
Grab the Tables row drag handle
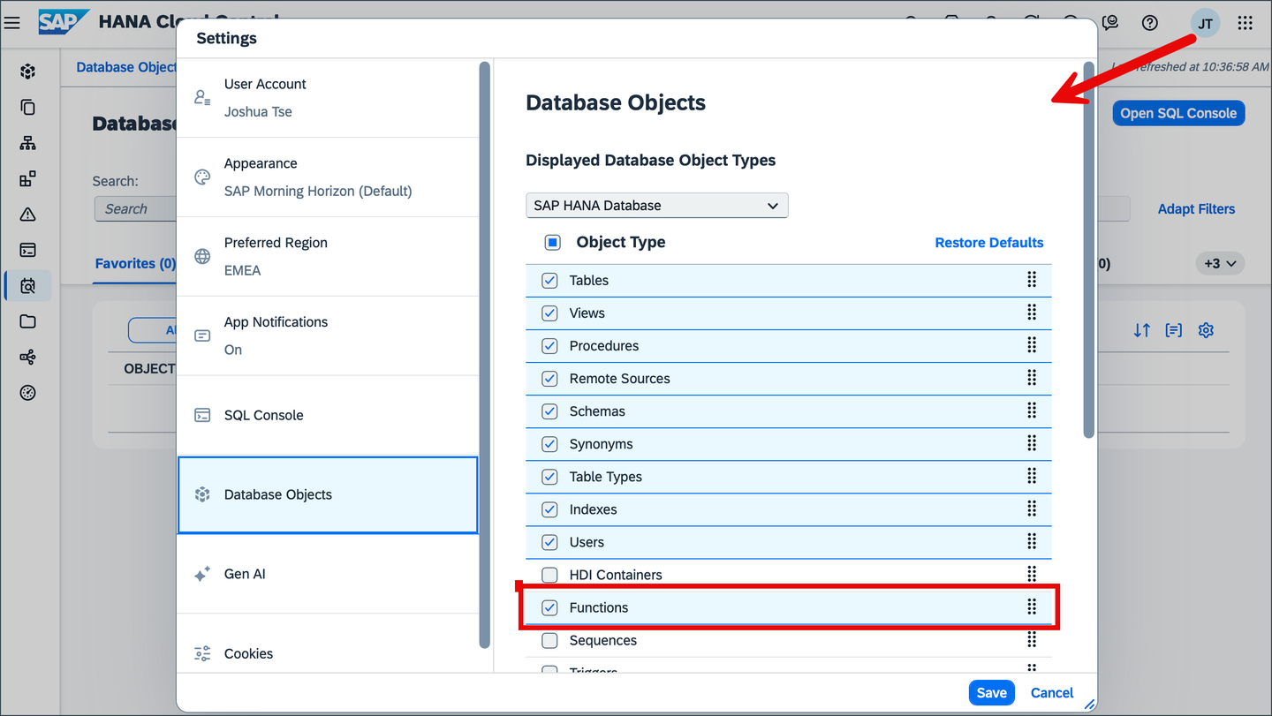tap(1032, 280)
